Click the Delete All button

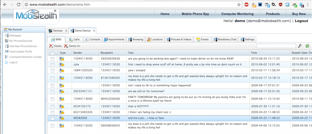72,46
